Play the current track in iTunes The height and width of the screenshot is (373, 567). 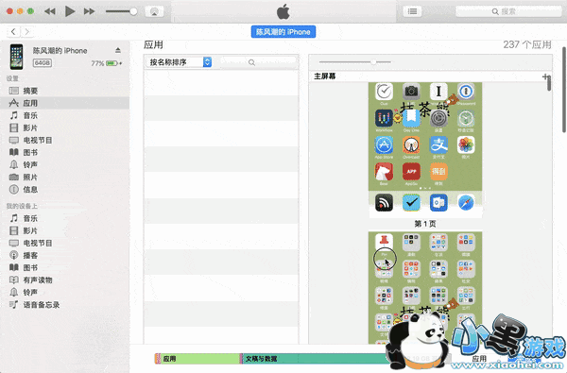click(x=70, y=11)
